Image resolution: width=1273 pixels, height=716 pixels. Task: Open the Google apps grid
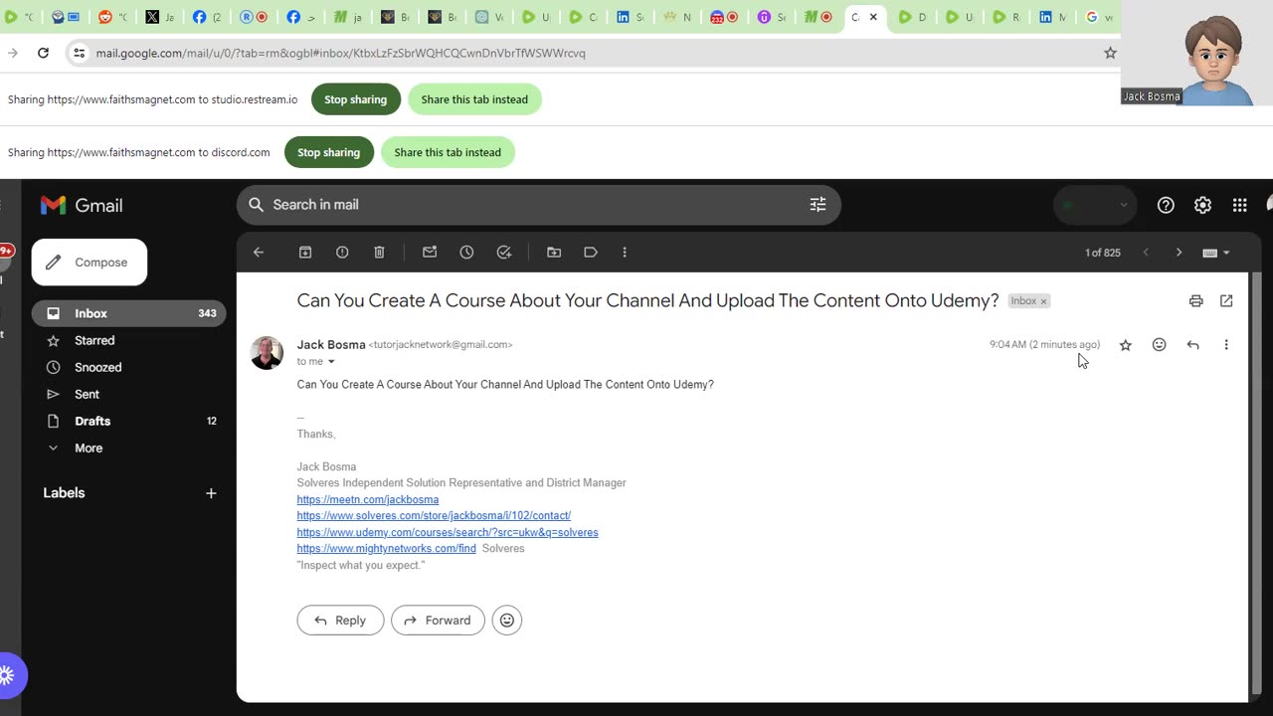click(x=1239, y=205)
